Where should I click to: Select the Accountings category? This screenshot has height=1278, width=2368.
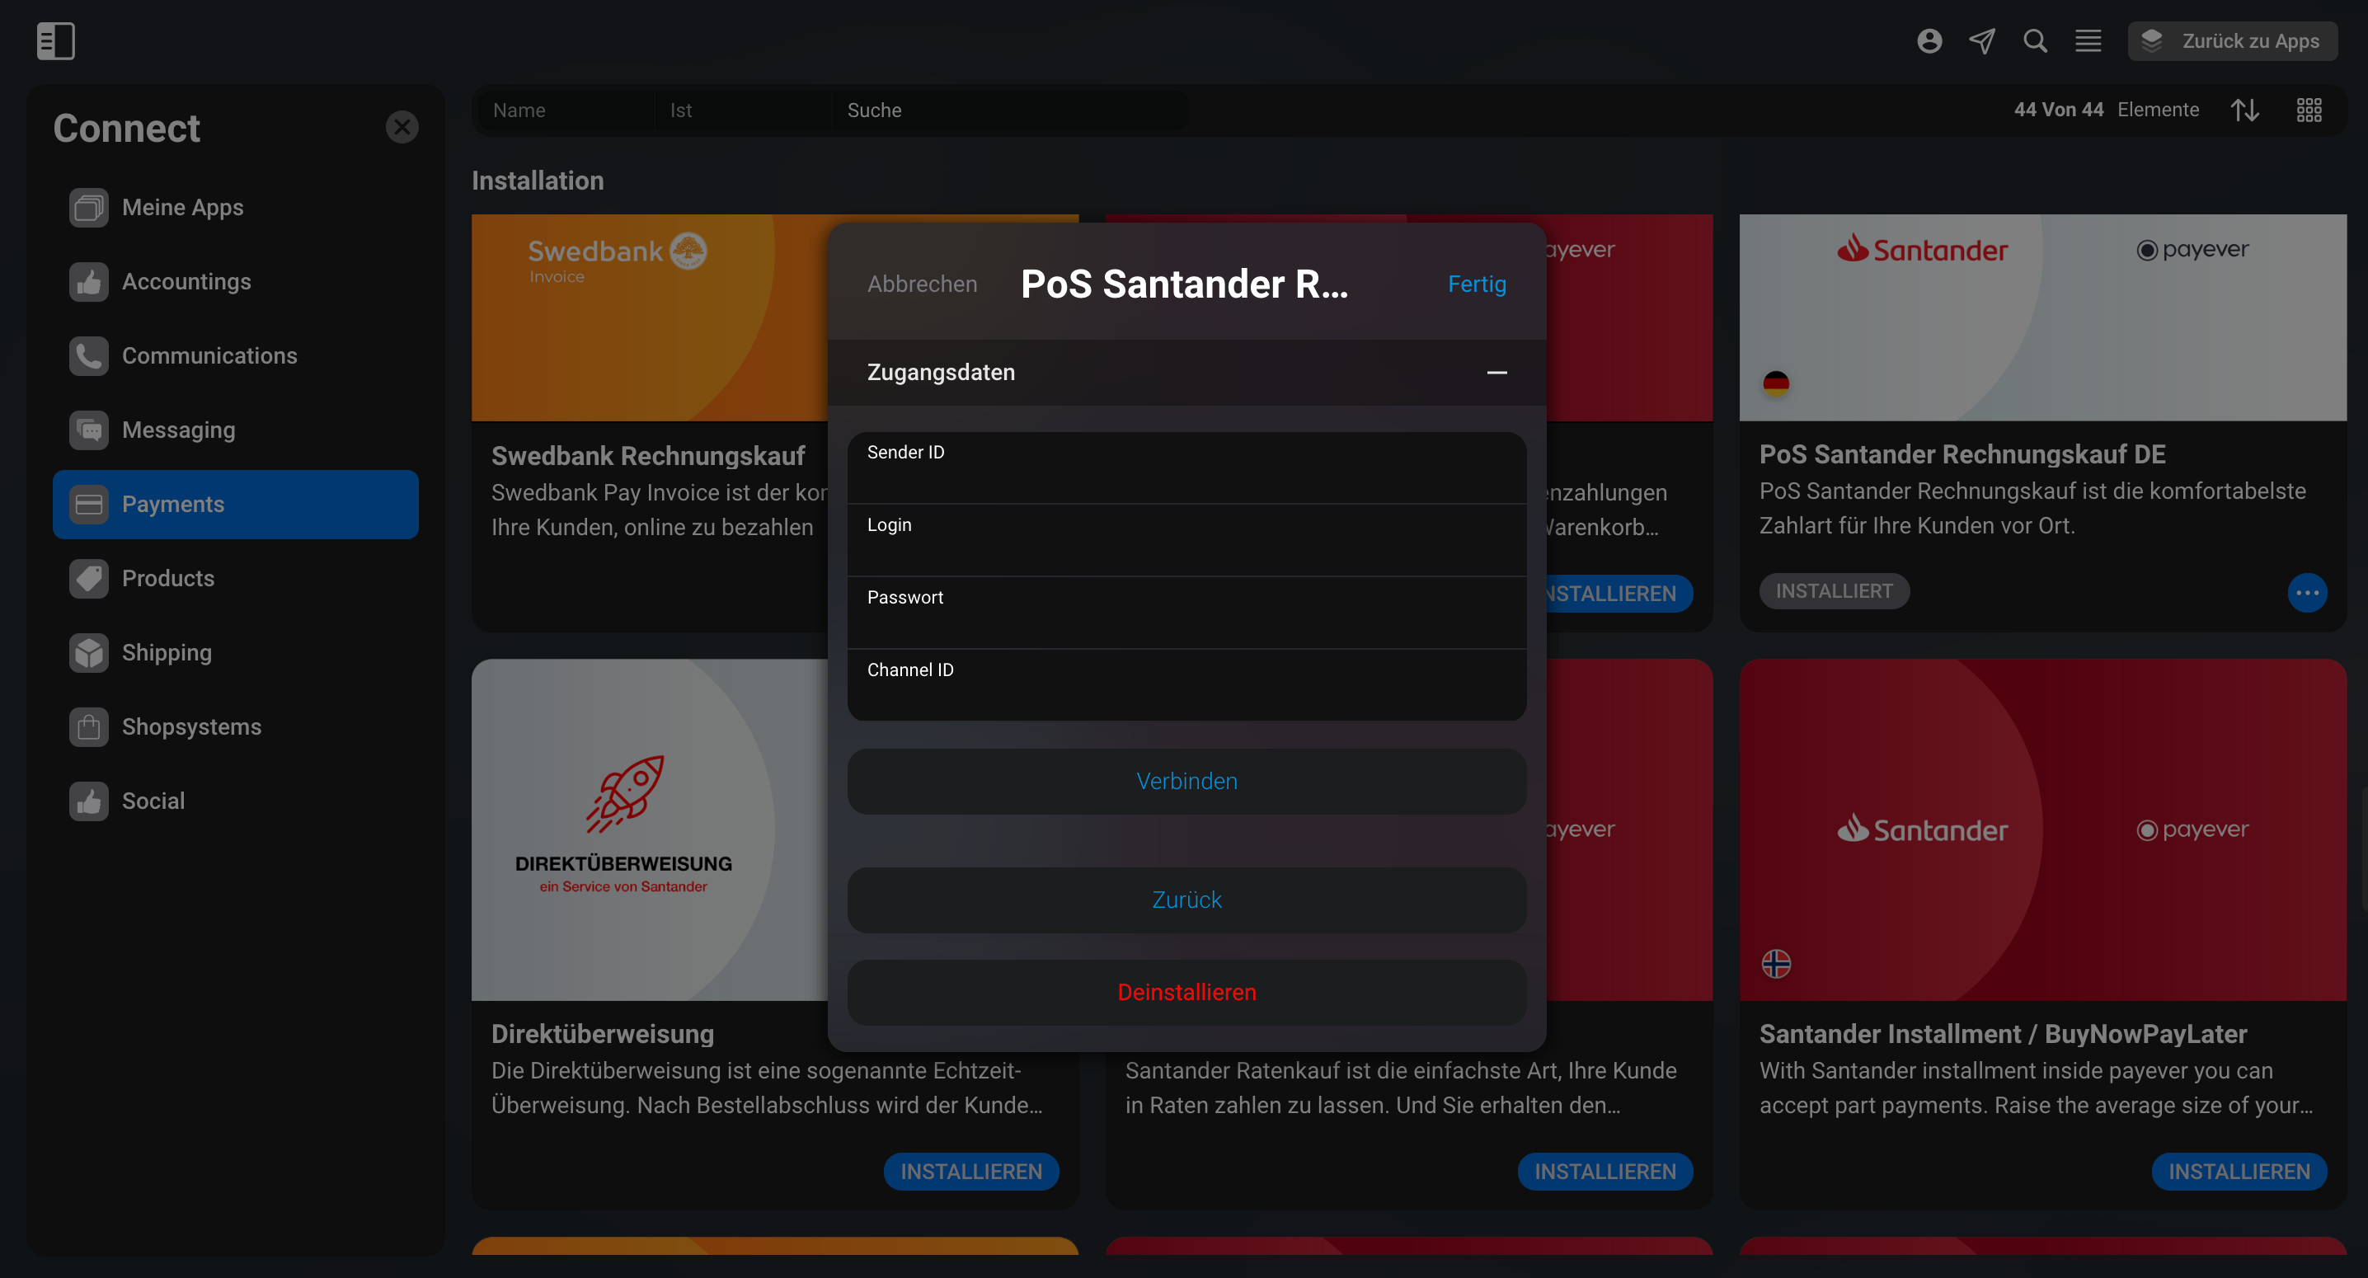235,281
